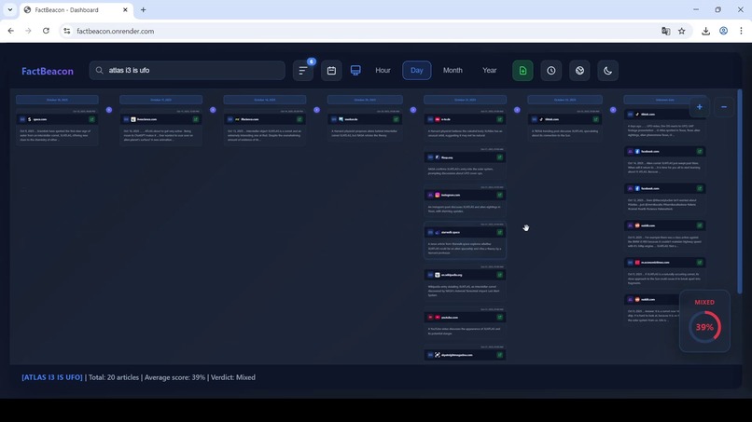This screenshot has height=422, width=752.
Task: Click the search field containing 'atlas i3 is ufo'
Action: coord(187,71)
